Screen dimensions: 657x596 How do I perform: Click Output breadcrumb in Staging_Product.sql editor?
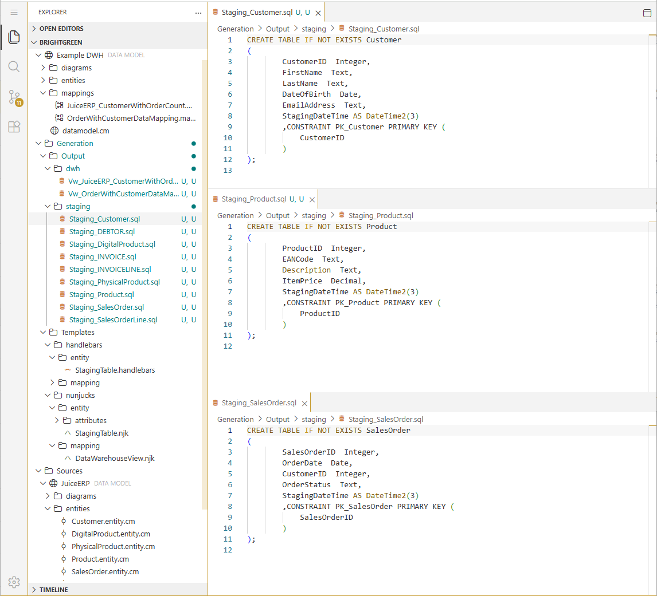point(278,215)
